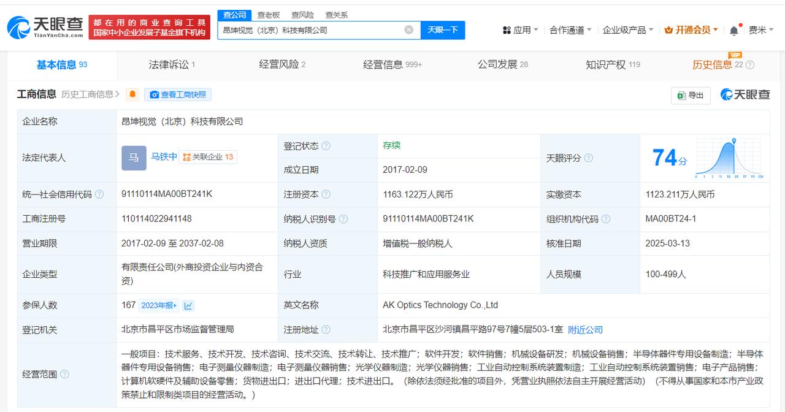785x412 pixels.
Task: Open the 应用 dropdown menu
Action: coord(520,30)
